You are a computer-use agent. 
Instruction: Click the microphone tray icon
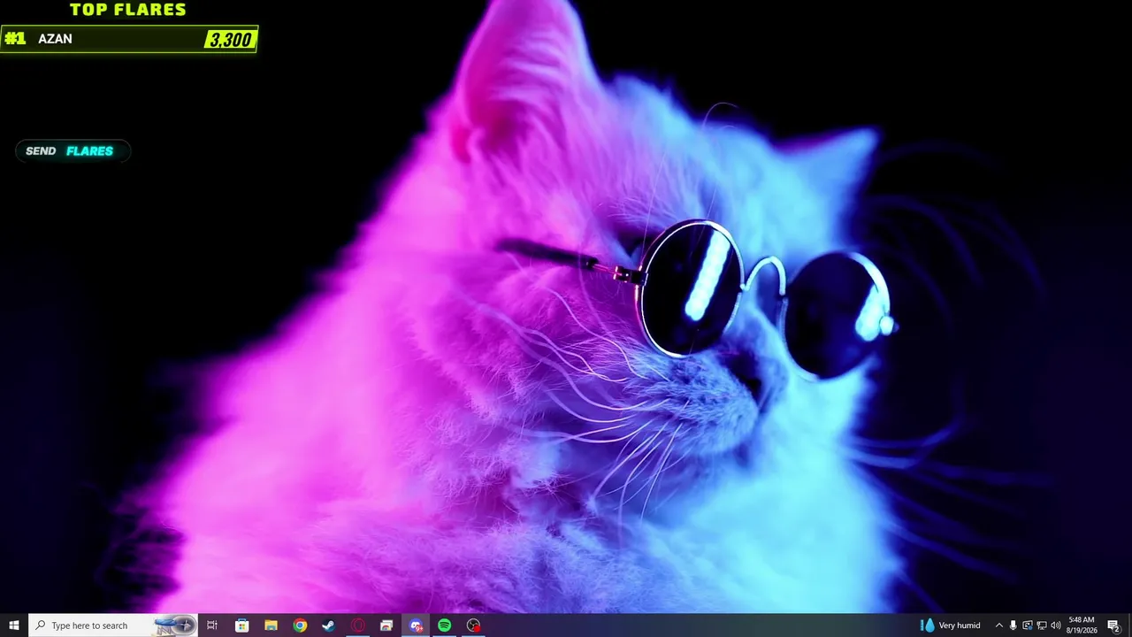[x=1013, y=625]
